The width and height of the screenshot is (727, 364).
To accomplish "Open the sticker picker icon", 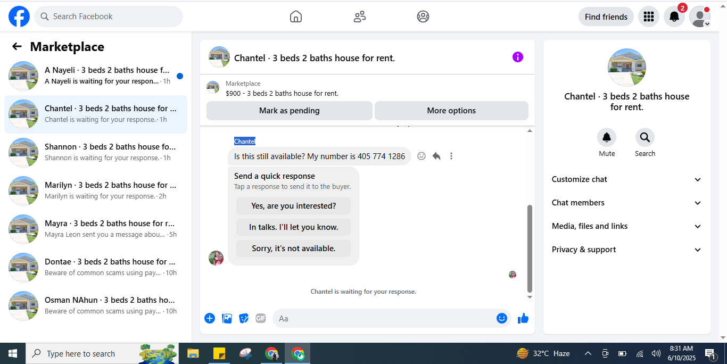I will pyautogui.click(x=244, y=318).
